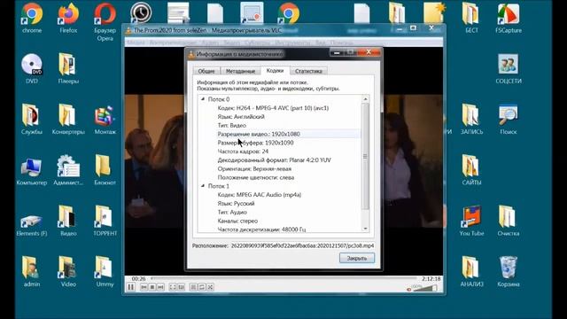Toggle loop mode in VLC
The height and width of the screenshot is (319, 567).
pyautogui.click(x=202, y=287)
